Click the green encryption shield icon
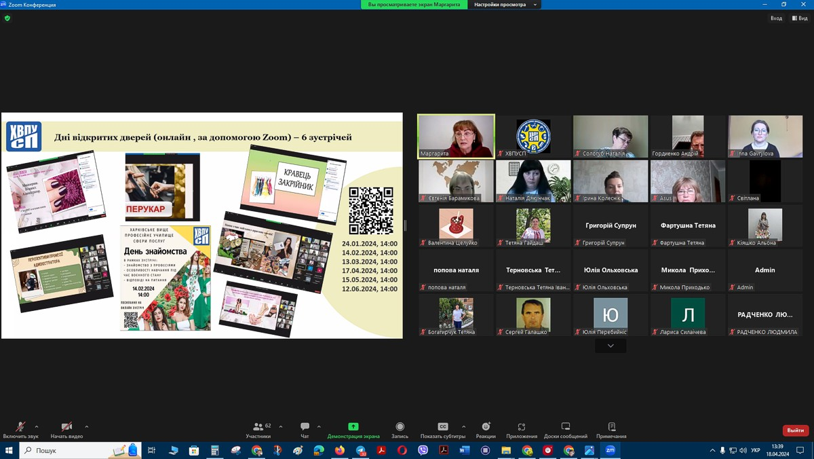The height and width of the screenshot is (459, 814). [x=7, y=18]
